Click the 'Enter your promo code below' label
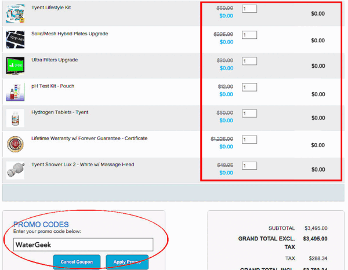The height and width of the screenshot is (270, 348). 47,231
